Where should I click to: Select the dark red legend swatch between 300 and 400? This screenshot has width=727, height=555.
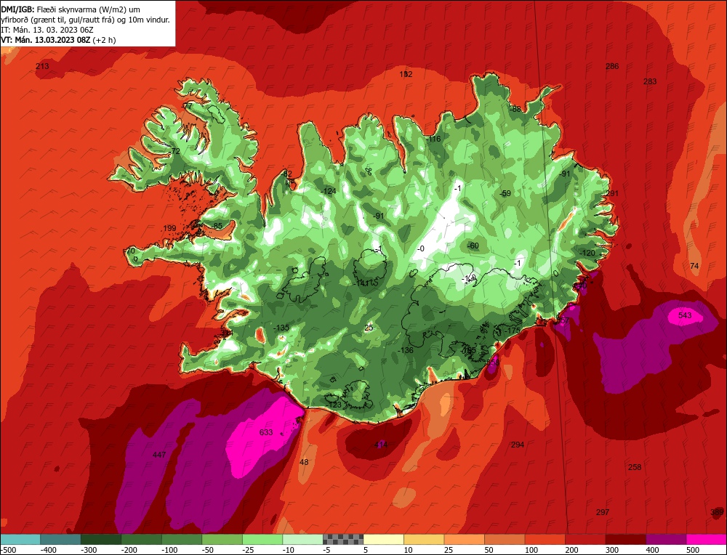pos(626,539)
